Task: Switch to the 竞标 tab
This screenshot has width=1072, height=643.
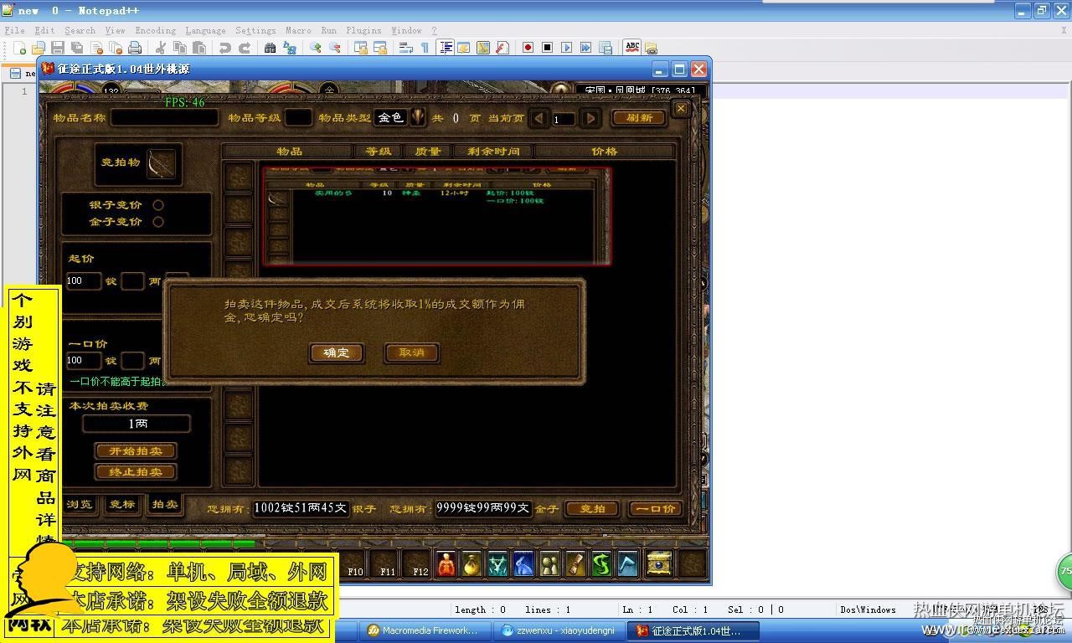Action: tap(122, 504)
